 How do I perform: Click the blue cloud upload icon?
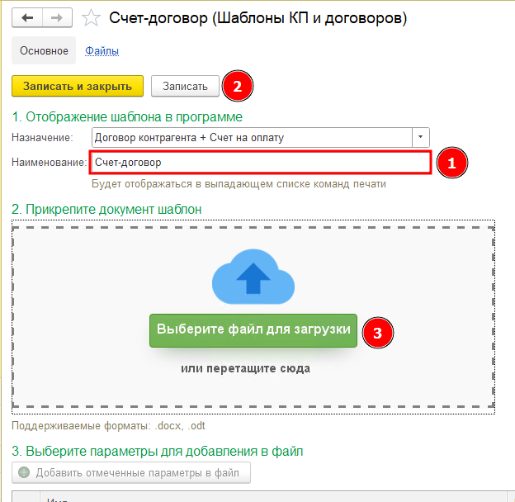click(253, 277)
